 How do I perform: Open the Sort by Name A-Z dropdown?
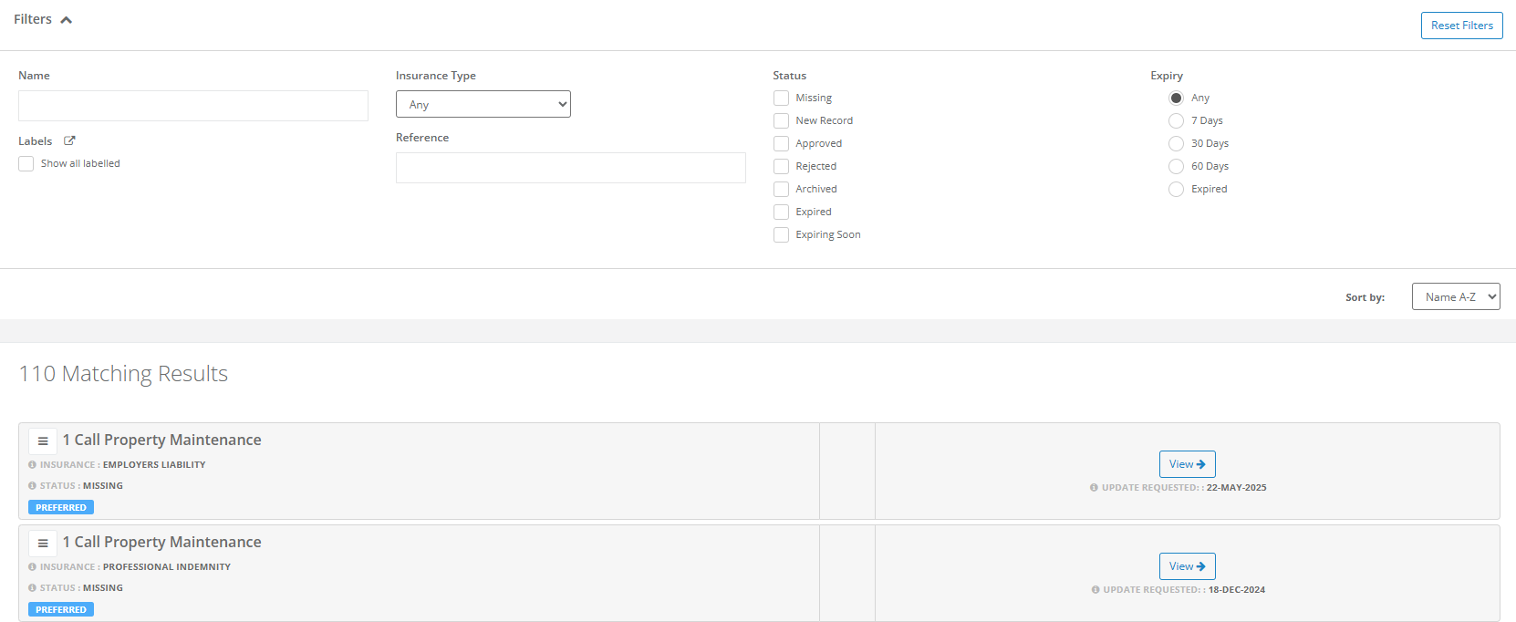(x=1455, y=296)
